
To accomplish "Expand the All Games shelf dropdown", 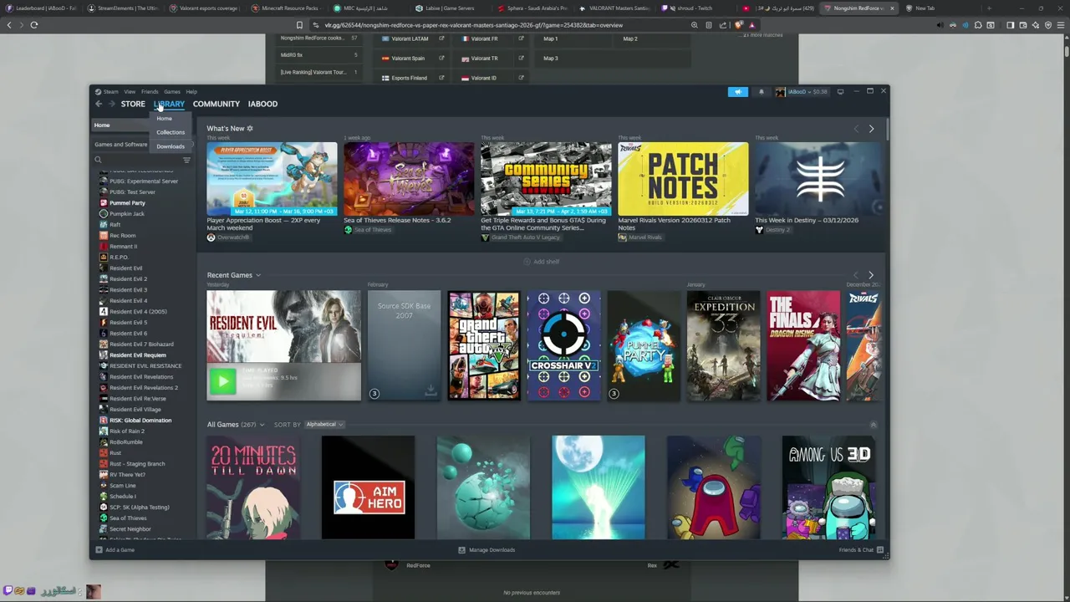I will [262, 425].
